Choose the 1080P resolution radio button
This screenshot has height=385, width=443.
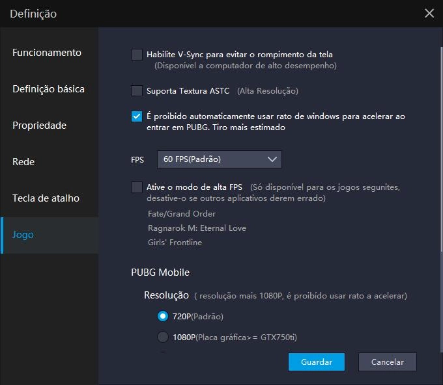[x=163, y=337]
